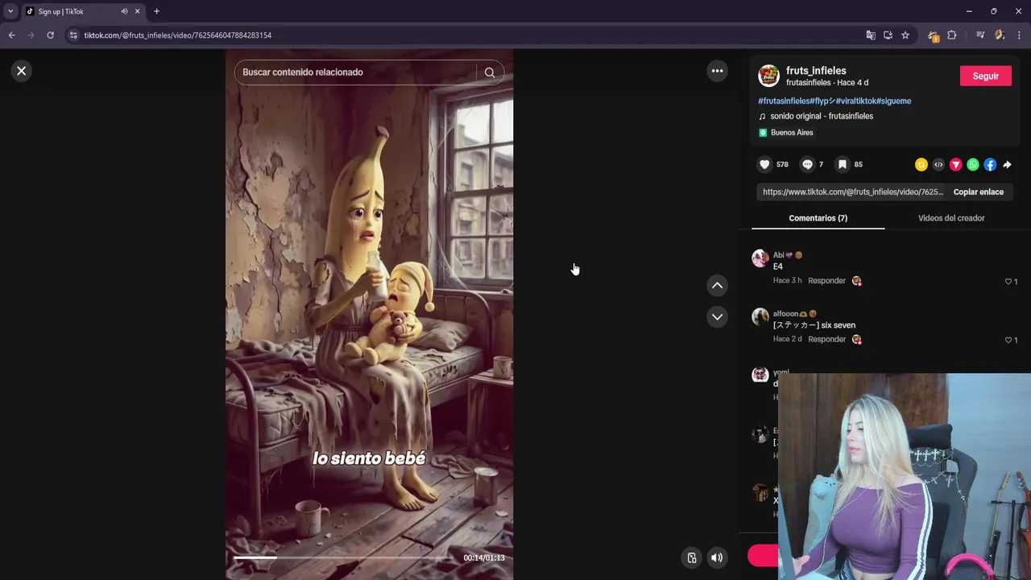Mute the video with the speaker icon
Viewport: 1031px width, 580px height.
(x=717, y=557)
